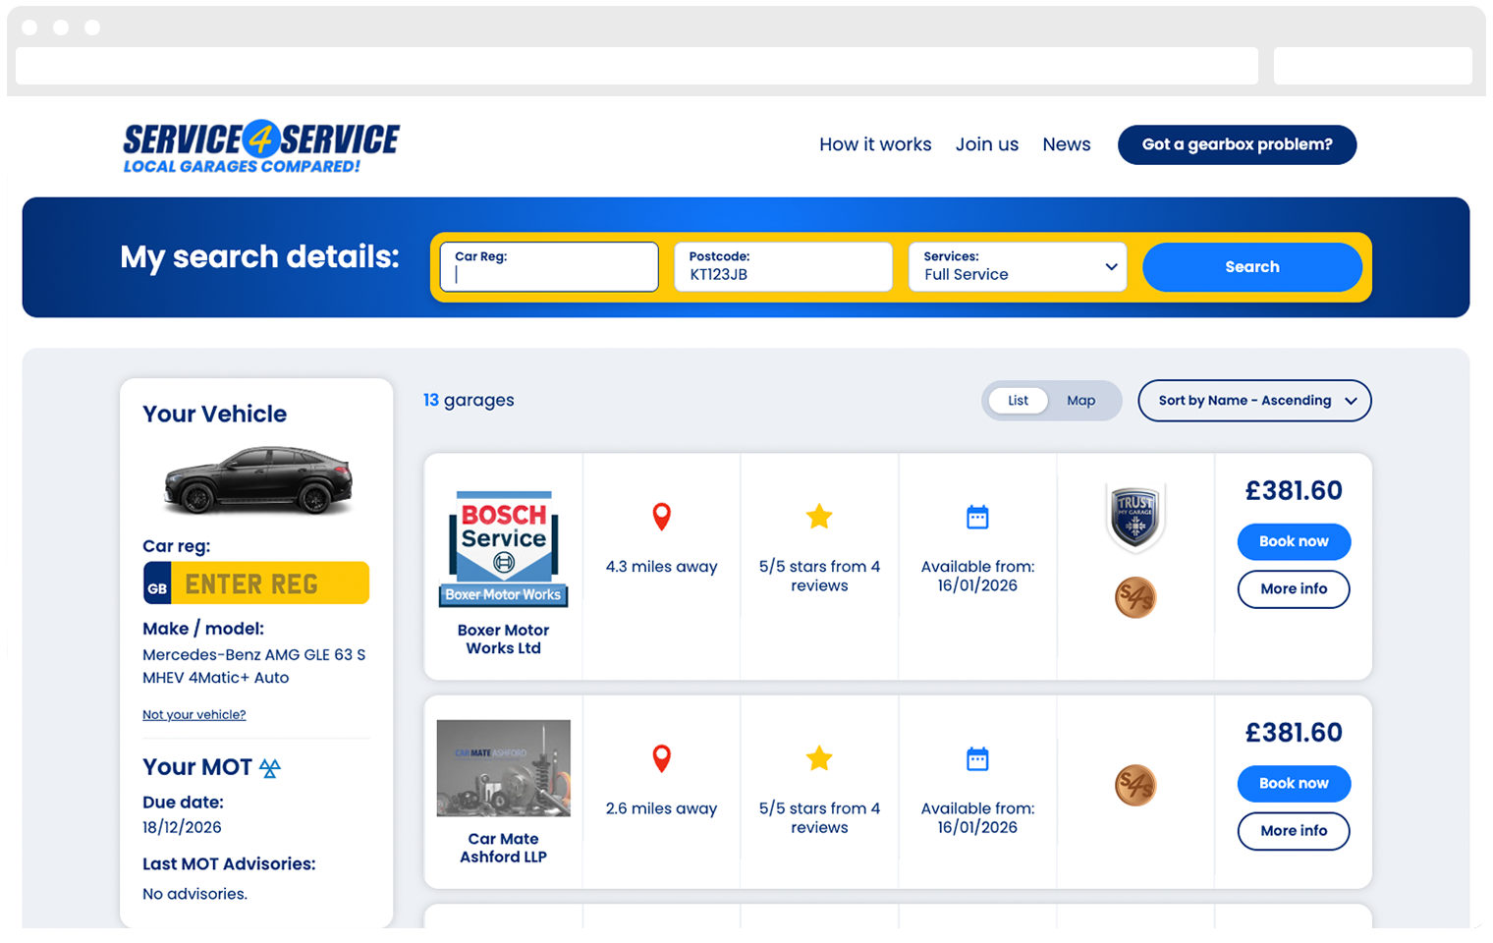Image resolution: width=1493 pixels, height=943 pixels.
Task: Click the Car Reg input field
Action: [x=549, y=267]
